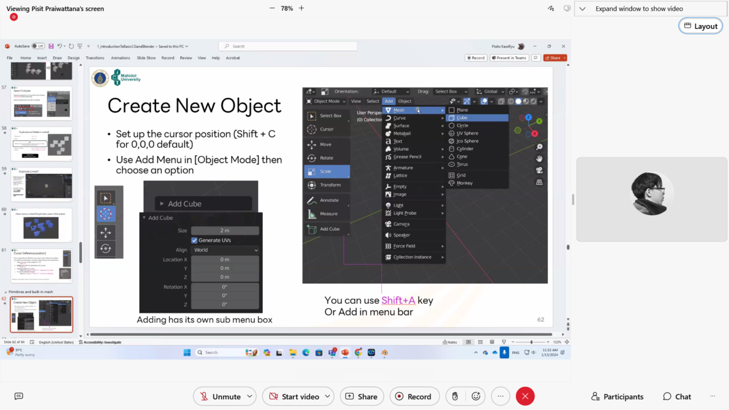The image size is (729, 410).
Task: Start video camera
Action: [x=293, y=397]
